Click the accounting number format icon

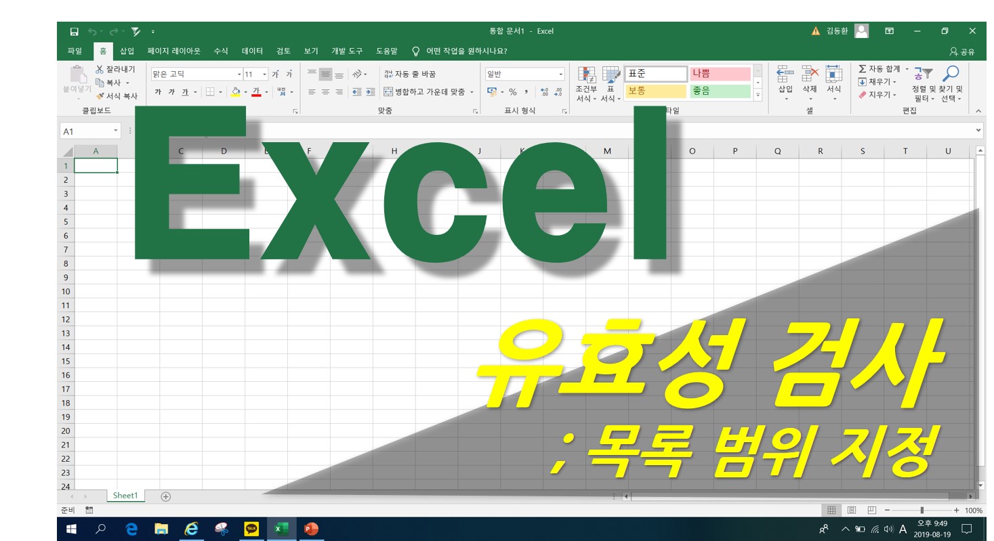(x=492, y=92)
